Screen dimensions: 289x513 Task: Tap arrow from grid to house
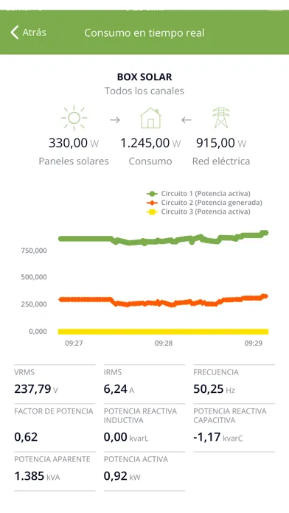click(x=187, y=120)
